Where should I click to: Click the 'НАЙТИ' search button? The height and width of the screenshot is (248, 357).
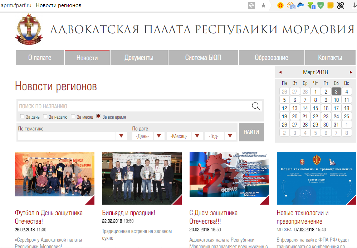pyautogui.click(x=251, y=132)
